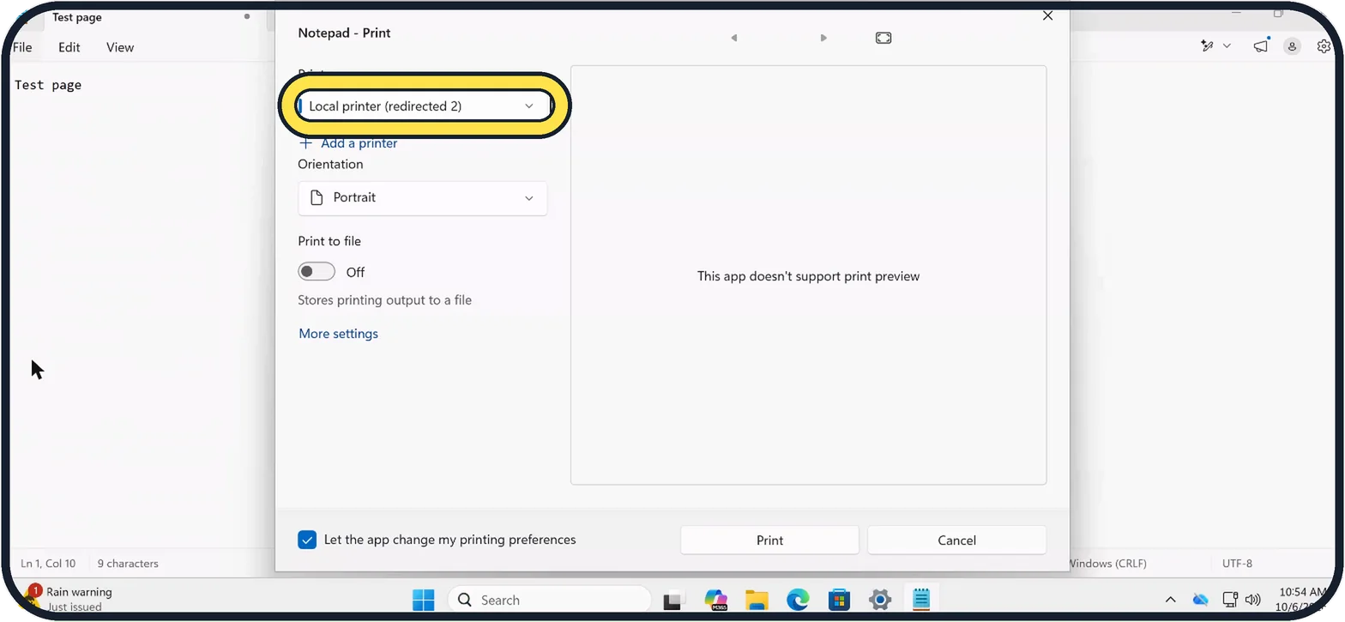Screen dimensions: 1345x622
Task: Open the network status tray icon
Action: coord(1229,600)
